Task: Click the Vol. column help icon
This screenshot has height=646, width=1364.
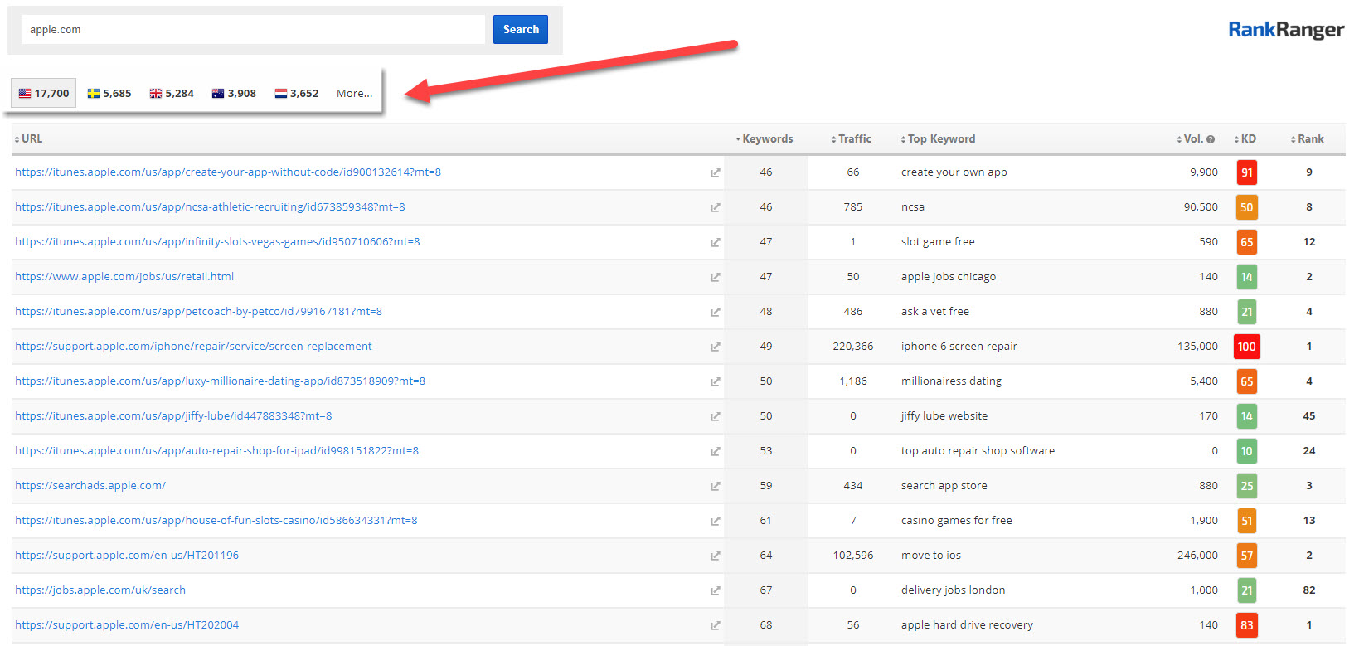Action: [1211, 139]
